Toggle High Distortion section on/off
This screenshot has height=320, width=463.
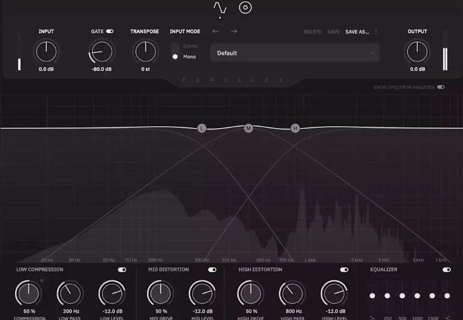pos(344,270)
